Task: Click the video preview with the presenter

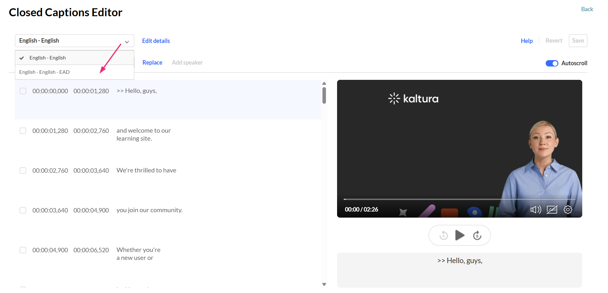Action: pyautogui.click(x=459, y=149)
